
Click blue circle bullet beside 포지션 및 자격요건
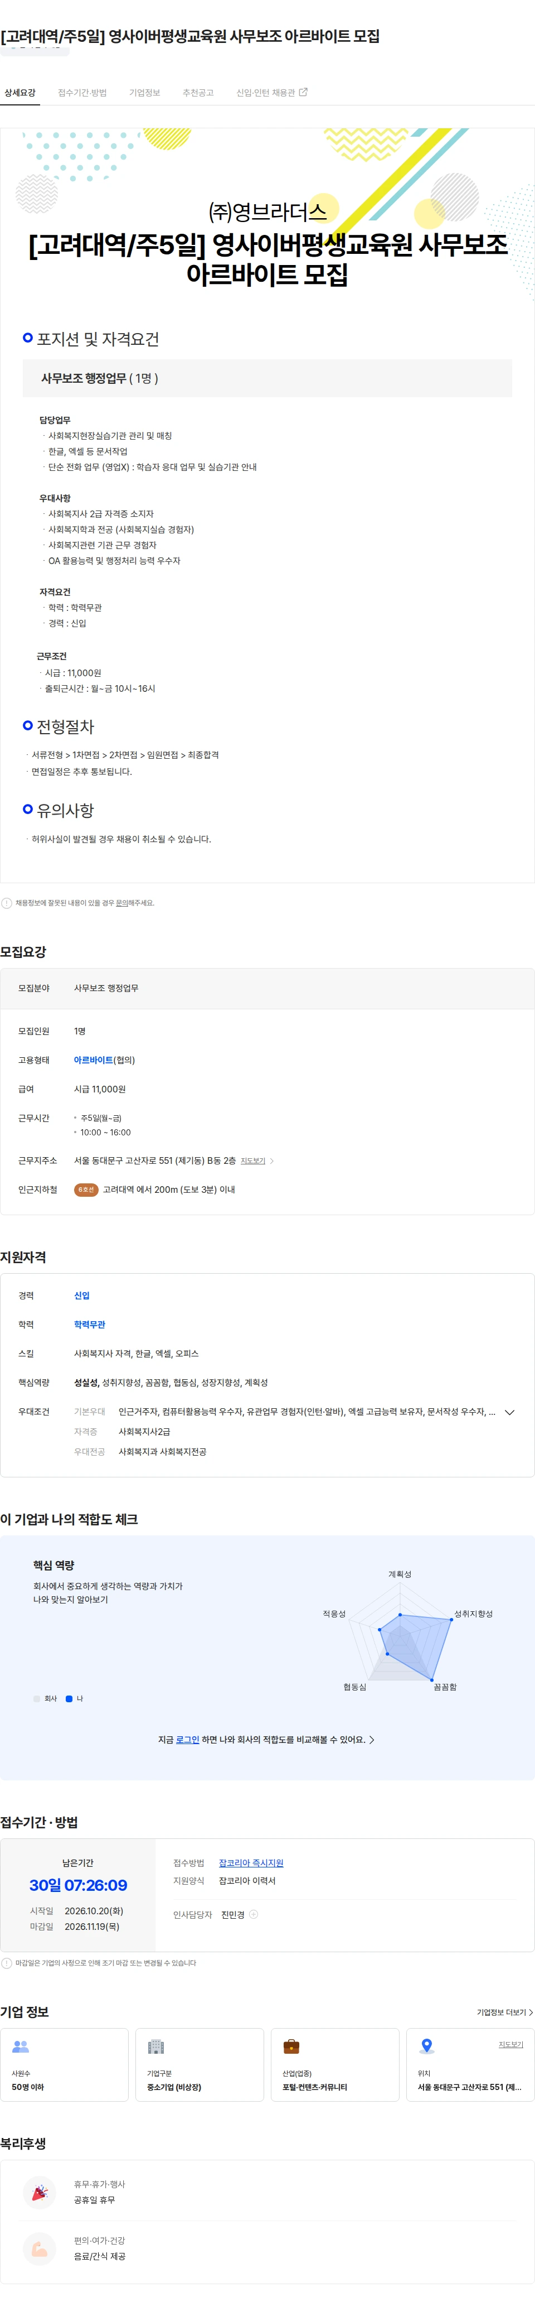click(28, 338)
